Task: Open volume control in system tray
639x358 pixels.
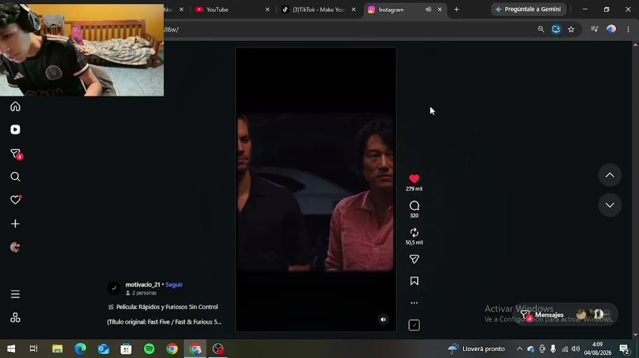Action: click(x=576, y=349)
